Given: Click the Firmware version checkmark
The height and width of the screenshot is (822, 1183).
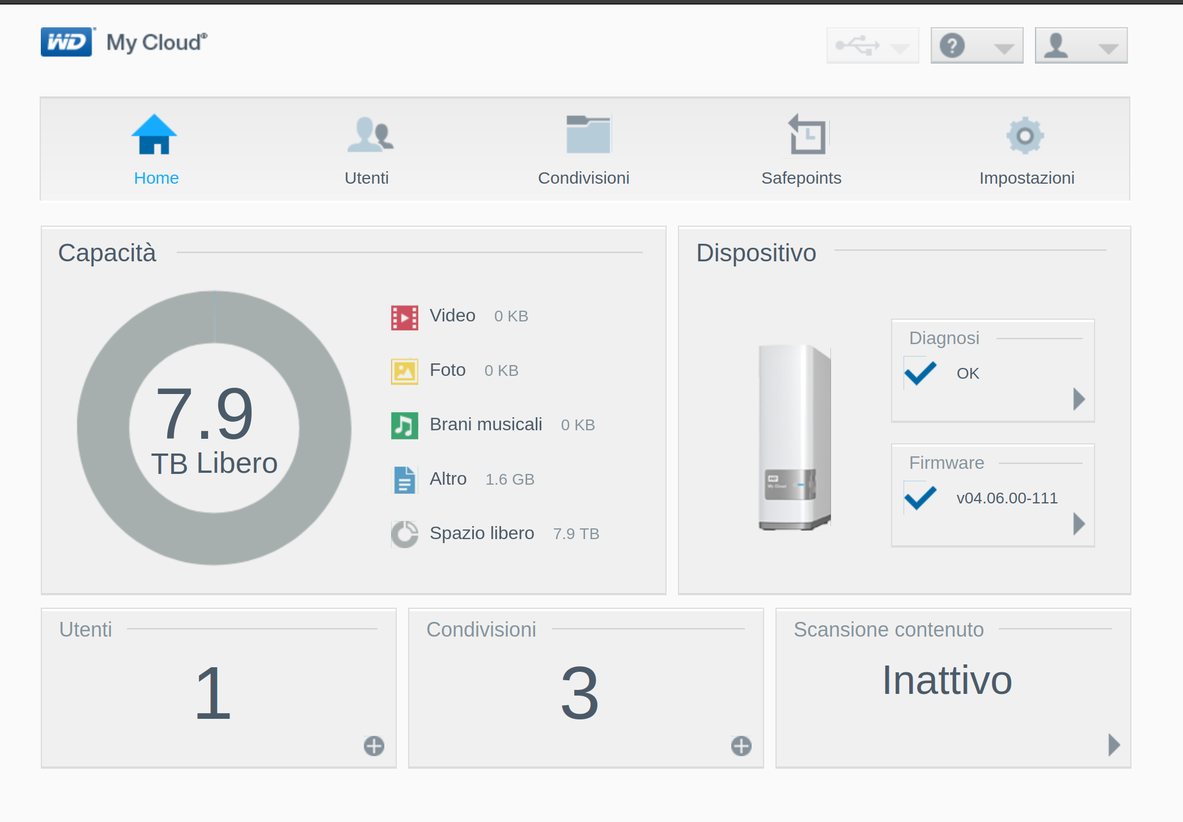Looking at the screenshot, I should click(x=920, y=497).
